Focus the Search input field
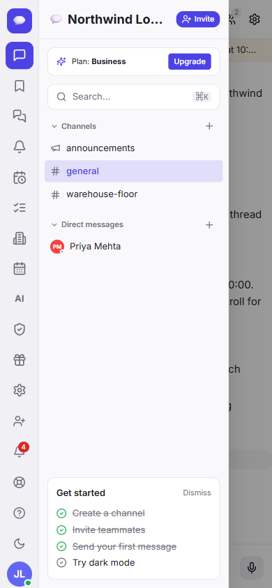272x588 pixels. [x=134, y=97]
